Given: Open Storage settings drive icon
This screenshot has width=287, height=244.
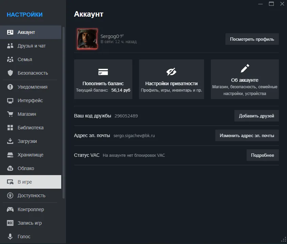Looking at the screenshot, I should tap(10, 155).
